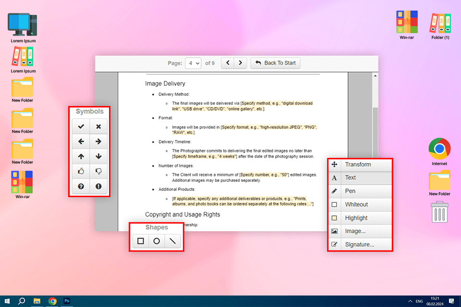Choose Highlight from the tools menu
Viewport: 461px width, 307px height.
(360, 218)
